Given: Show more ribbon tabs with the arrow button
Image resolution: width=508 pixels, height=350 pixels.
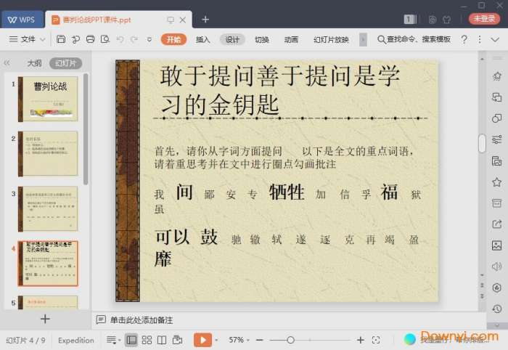Looking at the screenshot, I should point(363,39).
